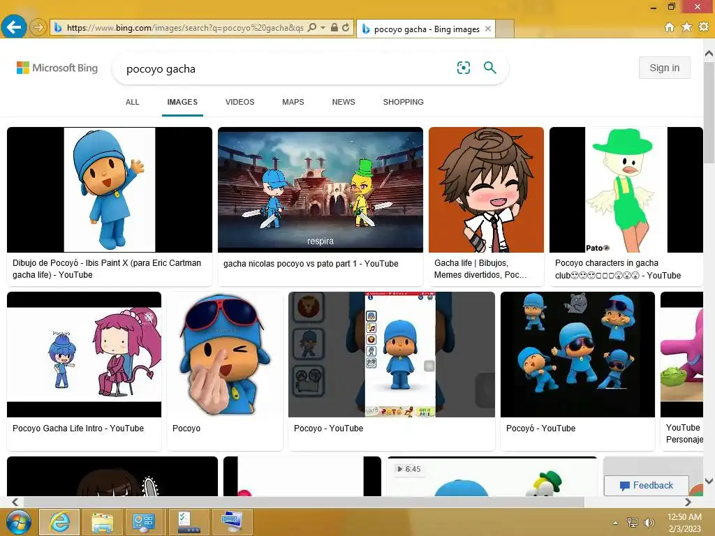Open the on-screen keyboard taskbar icon
The image size is (715, 536).
233,522
